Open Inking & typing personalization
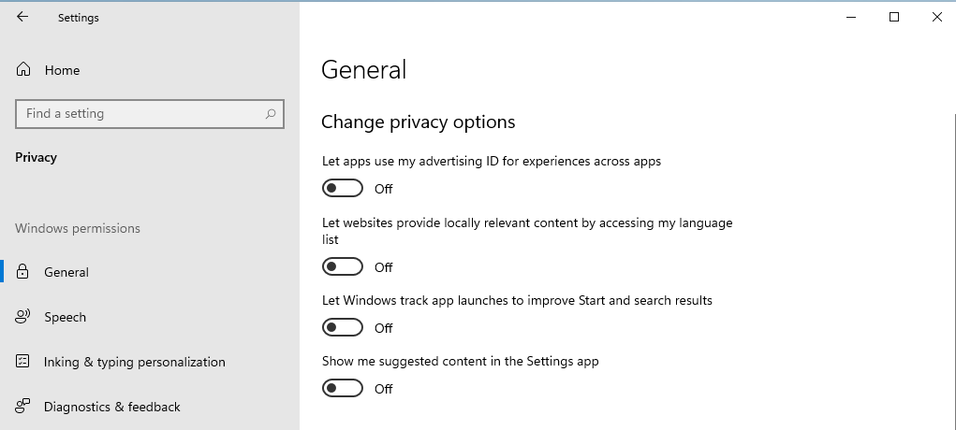 coord(134,362)
